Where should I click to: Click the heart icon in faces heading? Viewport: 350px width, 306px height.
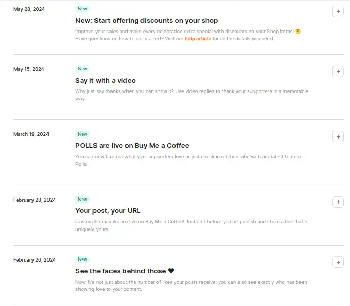[171, 271]
